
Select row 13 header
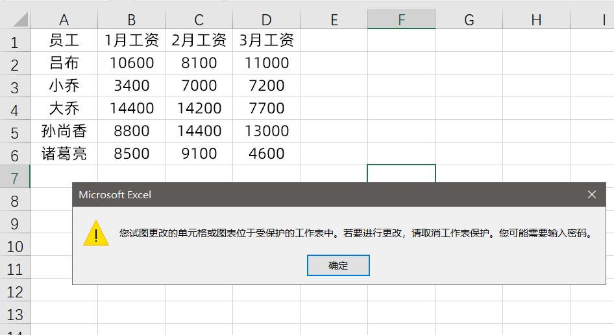click(15, 313)
